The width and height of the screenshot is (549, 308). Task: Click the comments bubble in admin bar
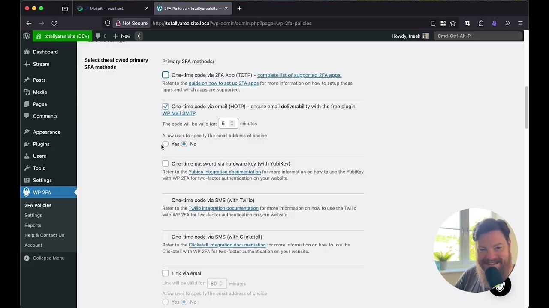[x=98, y=36]
